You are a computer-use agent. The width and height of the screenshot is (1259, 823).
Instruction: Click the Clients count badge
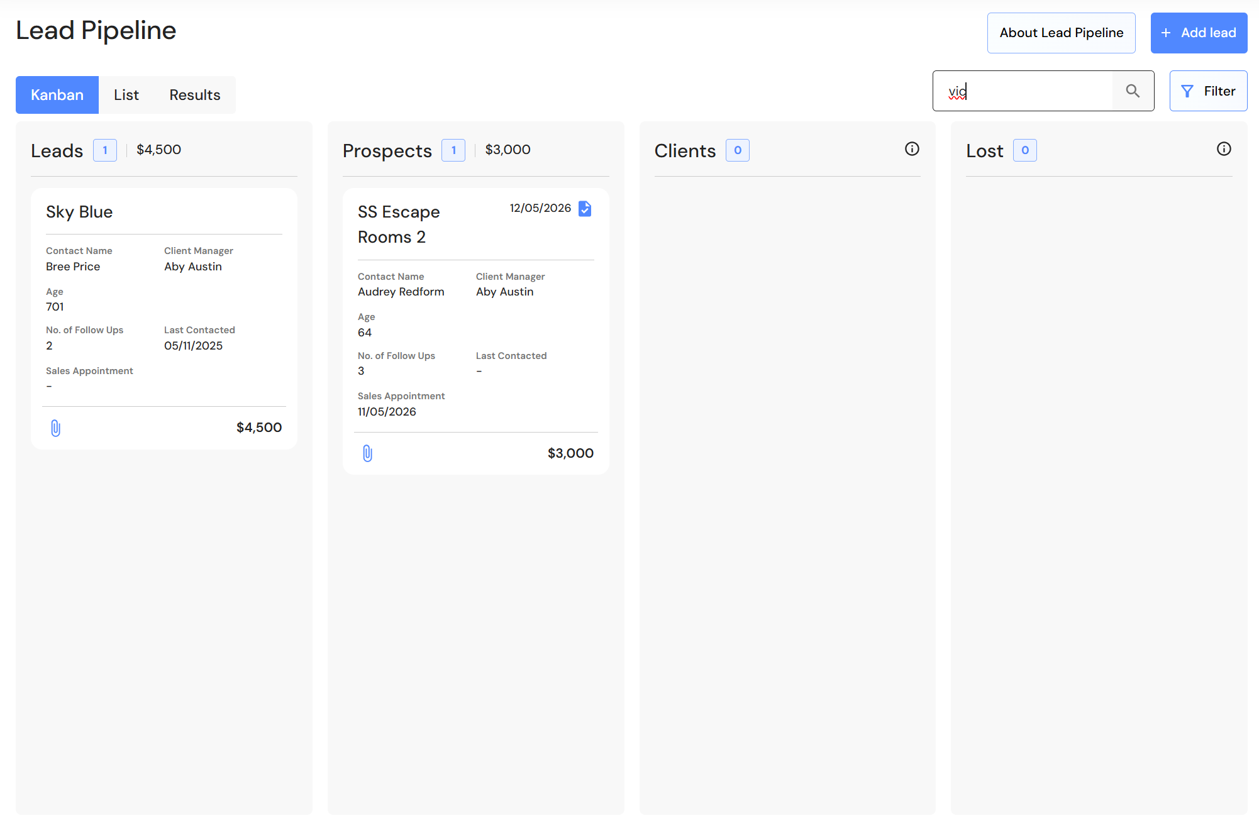click(738, 150)
